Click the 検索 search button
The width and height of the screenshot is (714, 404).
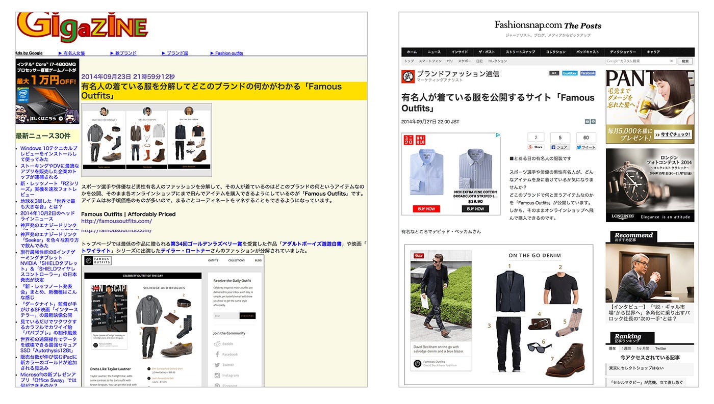point(685,61)
